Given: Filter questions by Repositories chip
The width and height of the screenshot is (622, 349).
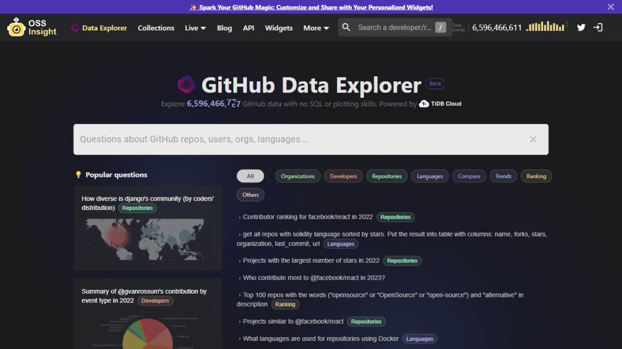Looking at the screenshot, I should pyautogui.click(x=387, y=176).
